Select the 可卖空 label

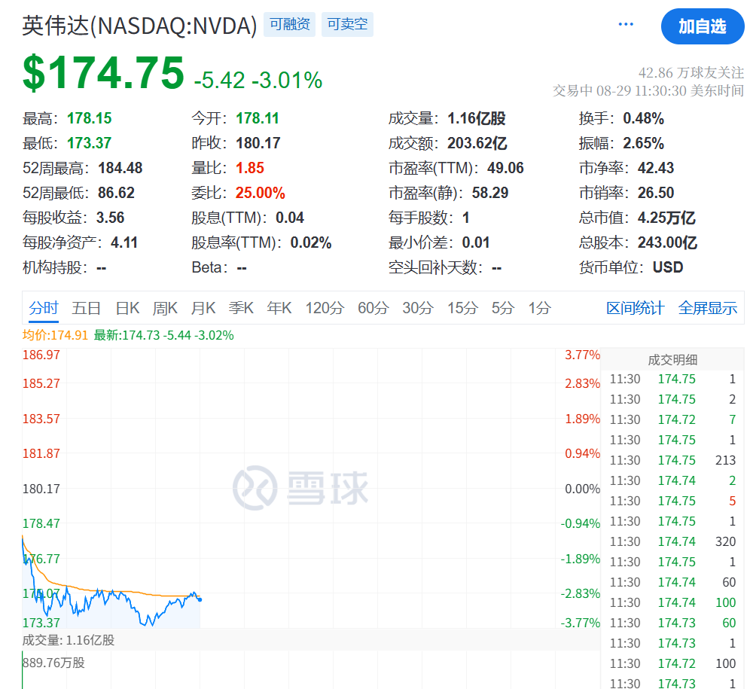click(x=347, y=24)
